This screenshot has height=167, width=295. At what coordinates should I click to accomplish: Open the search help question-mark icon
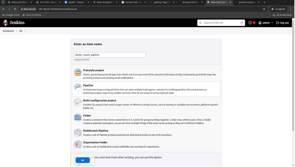click(x=242, y=23)
